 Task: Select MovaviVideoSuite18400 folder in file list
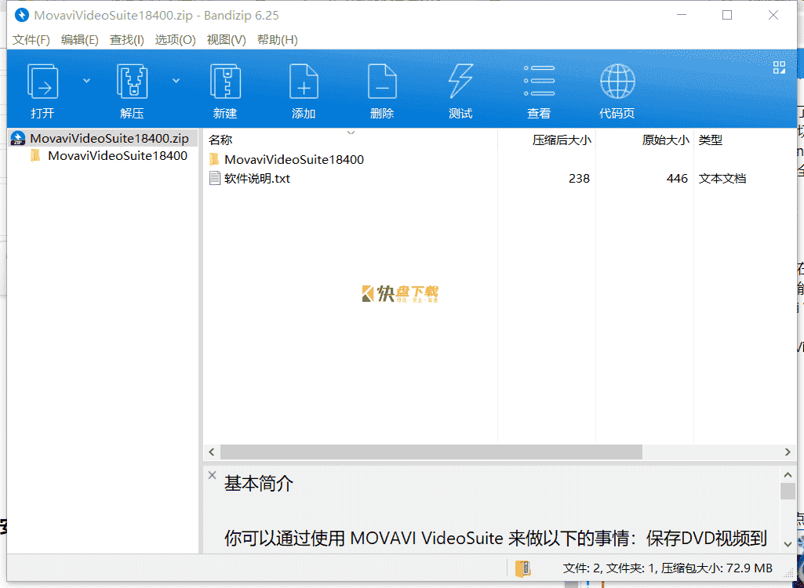click(294, 159)
